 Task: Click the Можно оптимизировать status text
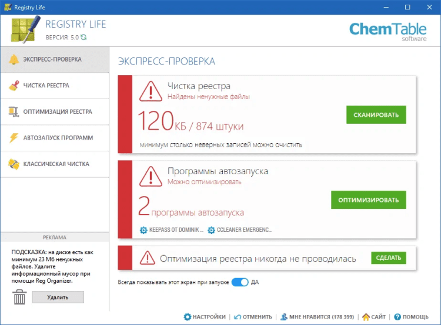tap(204, 182)
